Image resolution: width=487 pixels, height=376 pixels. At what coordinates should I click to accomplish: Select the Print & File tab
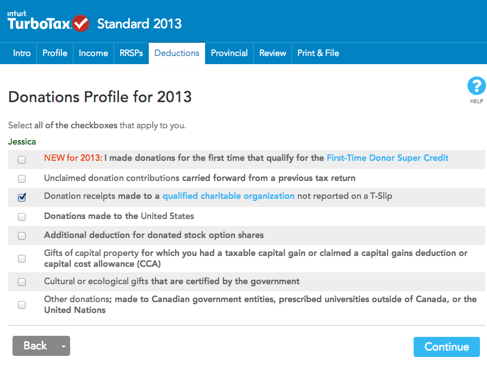coord(318,53)
